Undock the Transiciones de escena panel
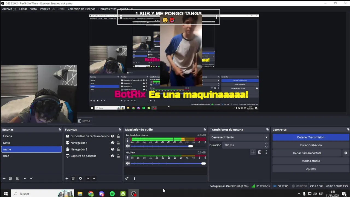This screenshot has width=350, height=197. click(267, 130)
